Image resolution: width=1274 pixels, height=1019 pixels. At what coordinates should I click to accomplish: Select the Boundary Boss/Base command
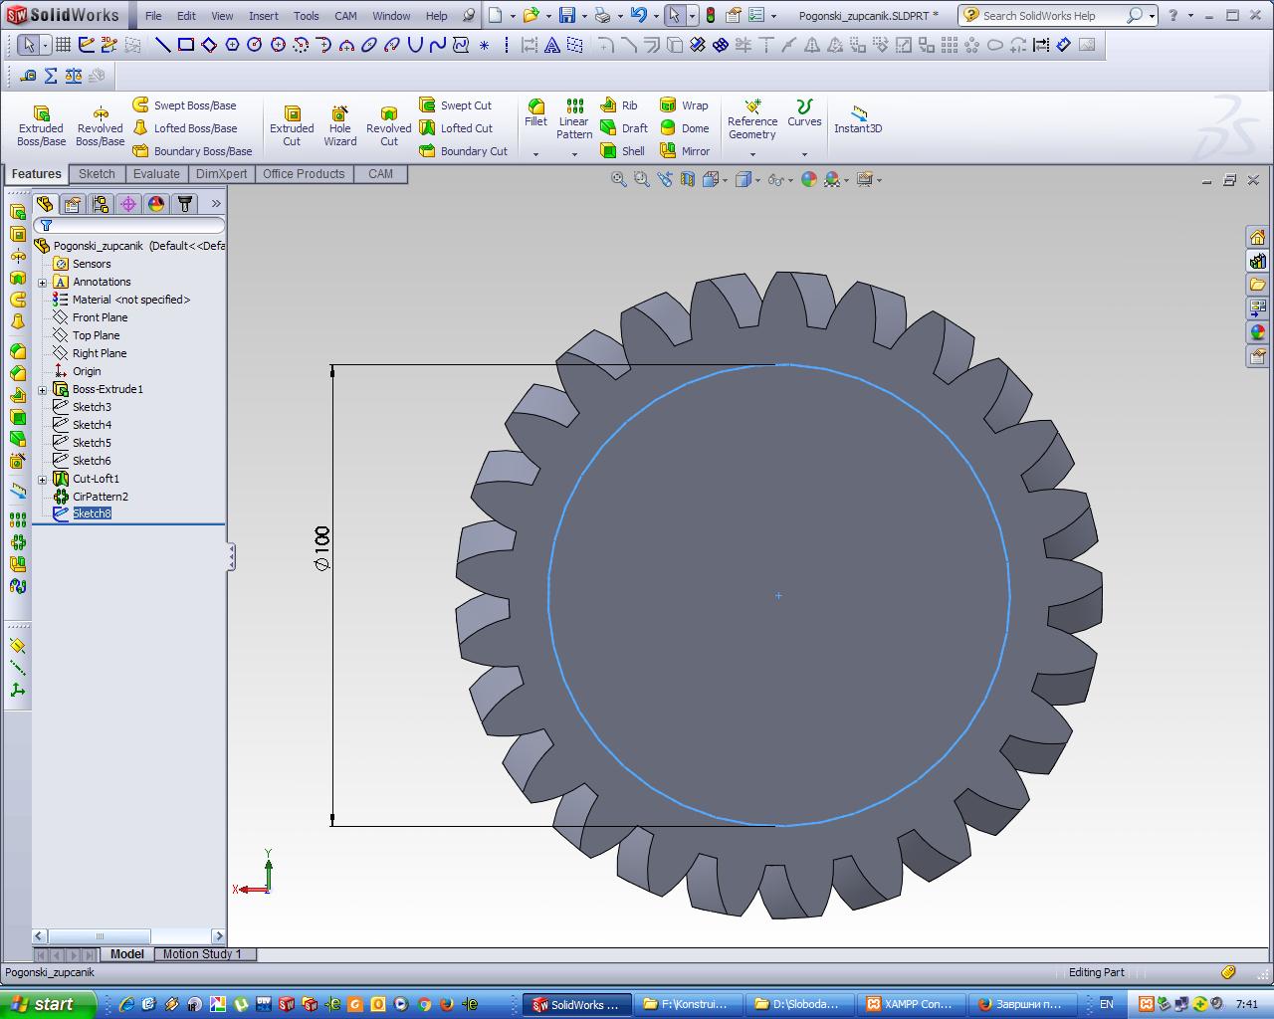click(x=192, y=151)
